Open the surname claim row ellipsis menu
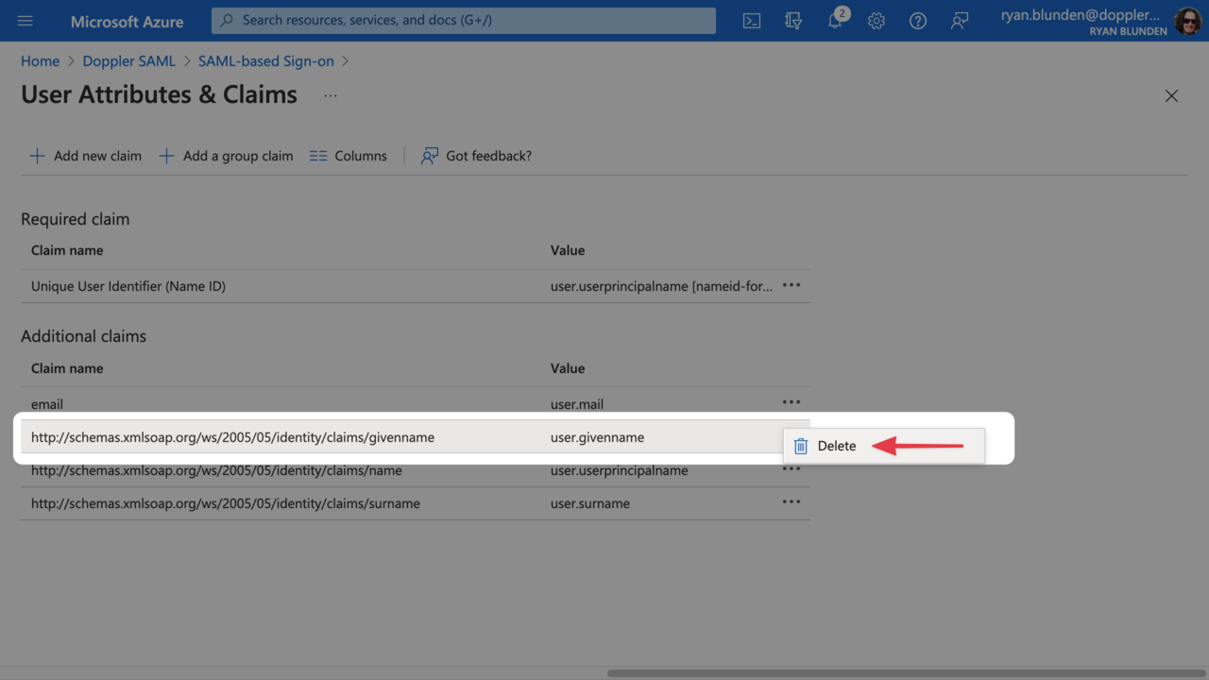Viewport: 1209px width, 680px height. pos(792,502)
